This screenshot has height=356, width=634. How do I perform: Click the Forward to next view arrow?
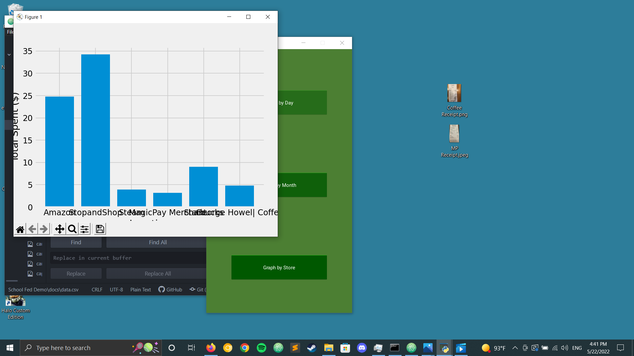(44, 229)
